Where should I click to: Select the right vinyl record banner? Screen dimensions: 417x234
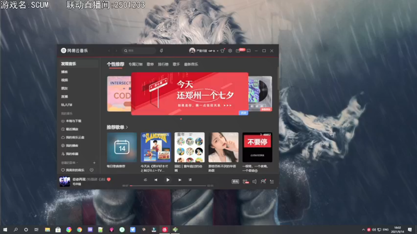tap(260, 94)
